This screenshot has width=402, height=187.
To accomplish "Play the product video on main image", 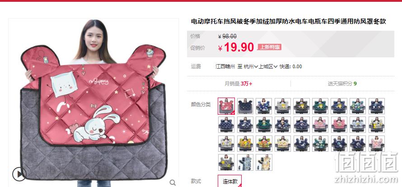I will [19, 174].
